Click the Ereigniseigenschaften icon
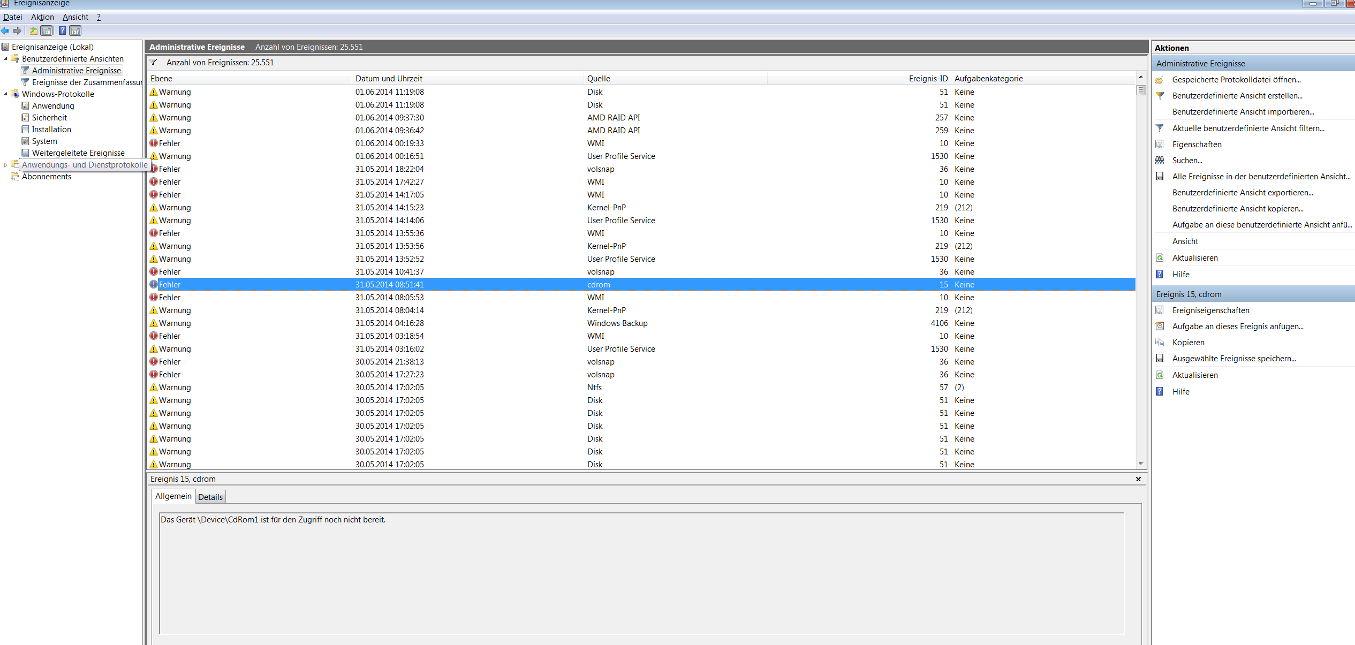Viewport: 1355px width, 645px height. [1160, 310]
